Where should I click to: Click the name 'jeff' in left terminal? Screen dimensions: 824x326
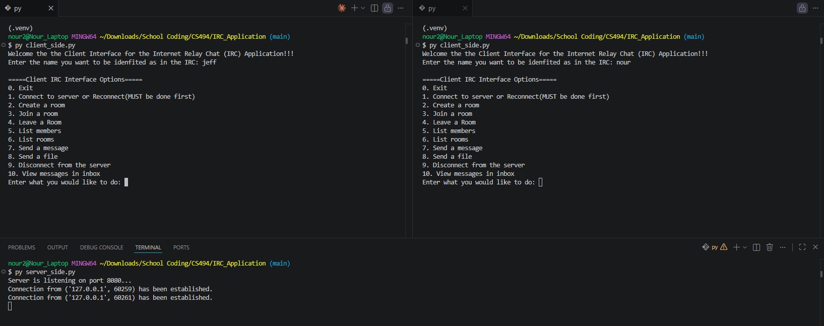[209, 62]
